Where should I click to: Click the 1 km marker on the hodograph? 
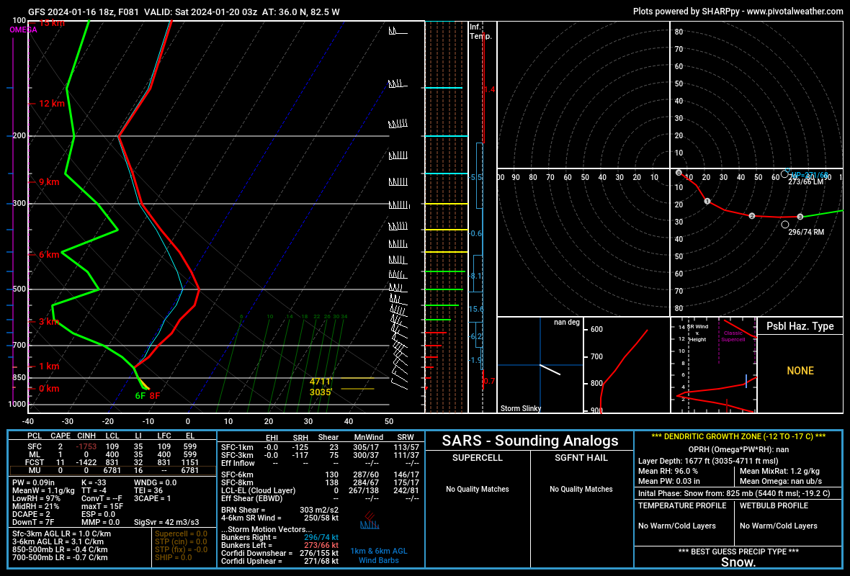click(707, 201)
